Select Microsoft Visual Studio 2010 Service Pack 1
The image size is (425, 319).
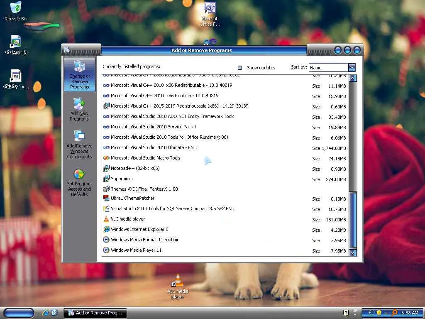pyautogui.click(x=225, y=127)
